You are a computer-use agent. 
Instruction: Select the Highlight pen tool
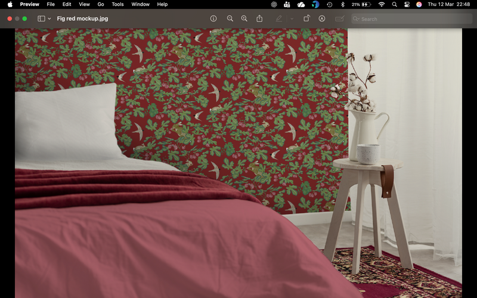278,18
